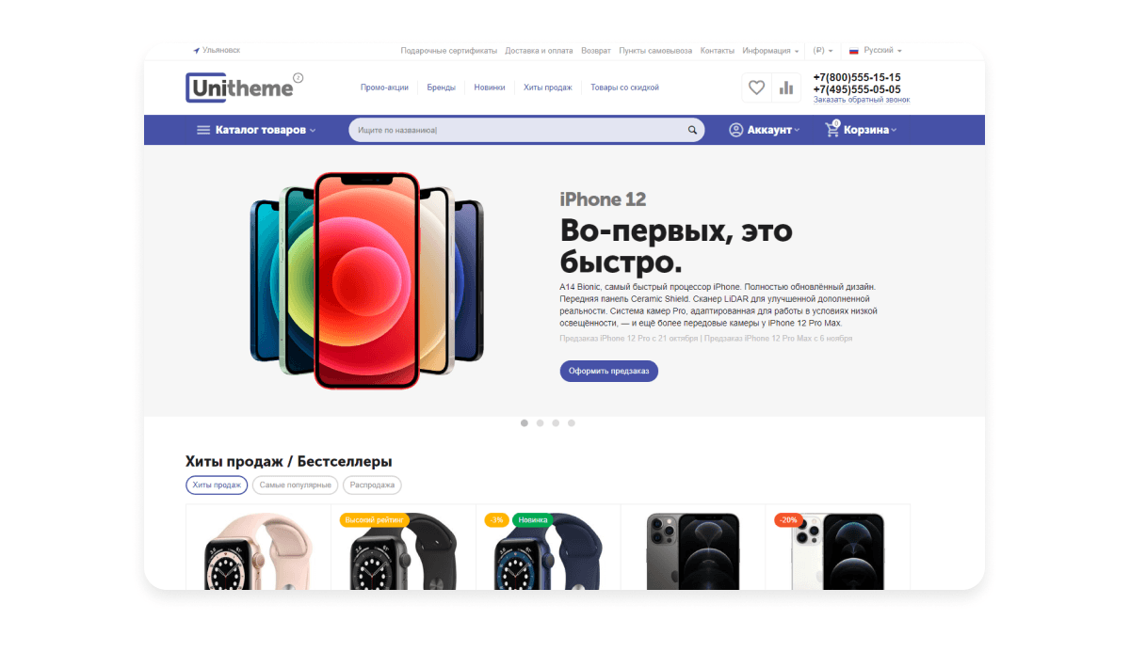
Task: Open the Бренды menu link
Action: pyautogui.click(x=441, y=87)
